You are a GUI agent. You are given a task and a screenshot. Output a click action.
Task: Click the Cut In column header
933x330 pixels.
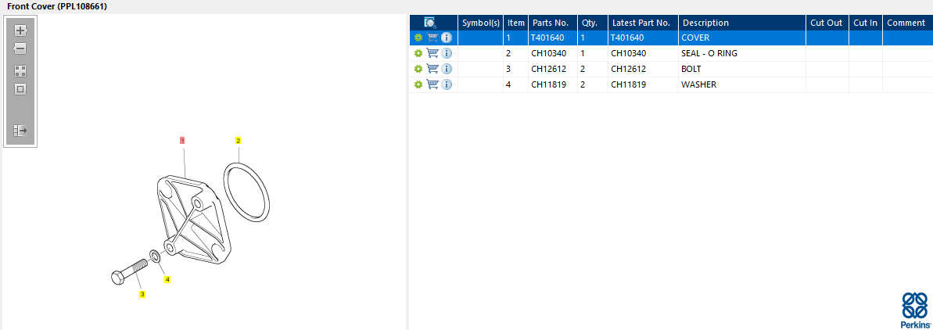pyautogui.click(x=865, y=23)
